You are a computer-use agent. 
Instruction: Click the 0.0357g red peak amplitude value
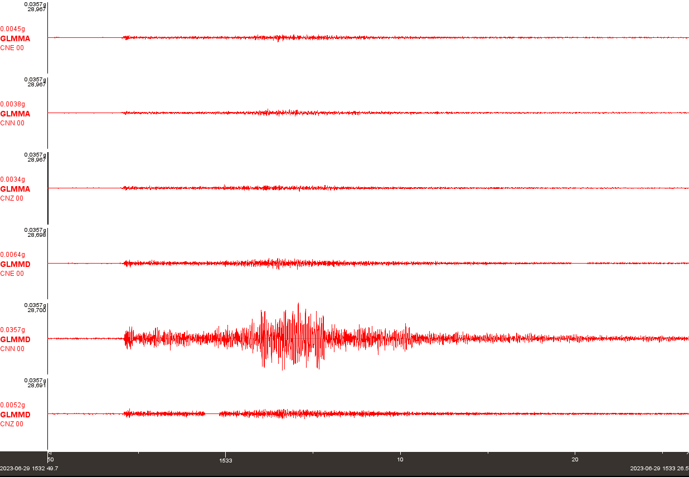12,330
